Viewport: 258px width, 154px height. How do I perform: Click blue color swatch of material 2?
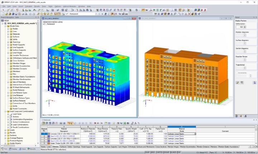click(x=49, y=136)
